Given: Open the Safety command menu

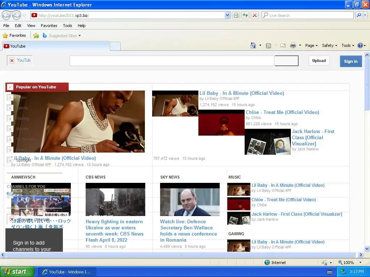Looking at the screenshot, I should tap(330, 45).
